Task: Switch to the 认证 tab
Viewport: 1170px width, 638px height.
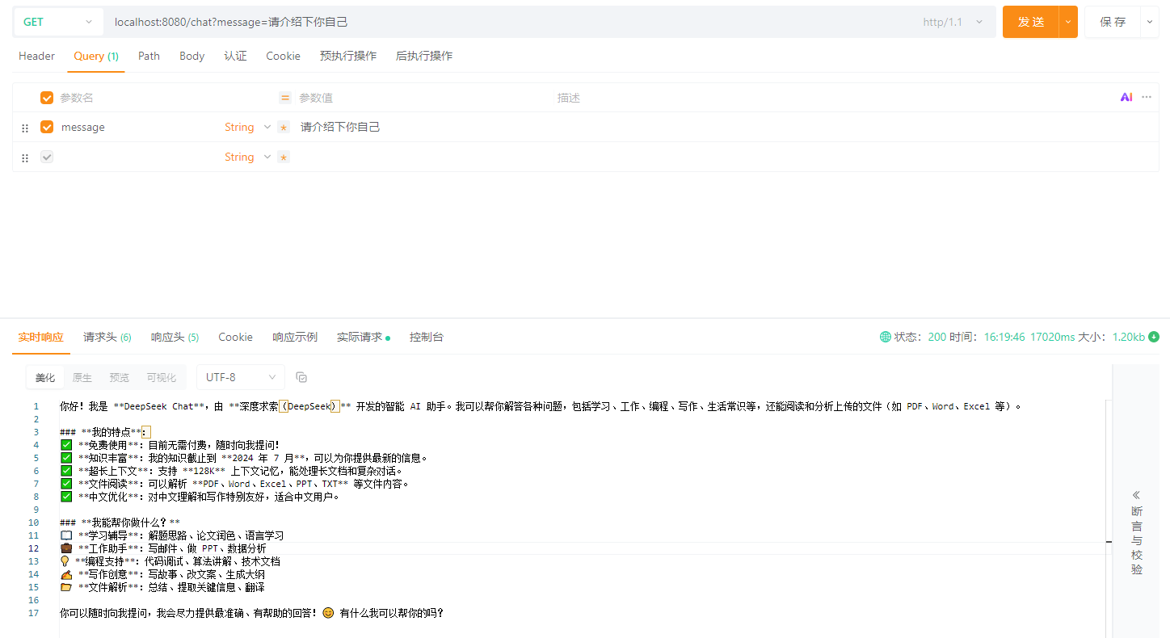Action: click(x=235, y=56)
